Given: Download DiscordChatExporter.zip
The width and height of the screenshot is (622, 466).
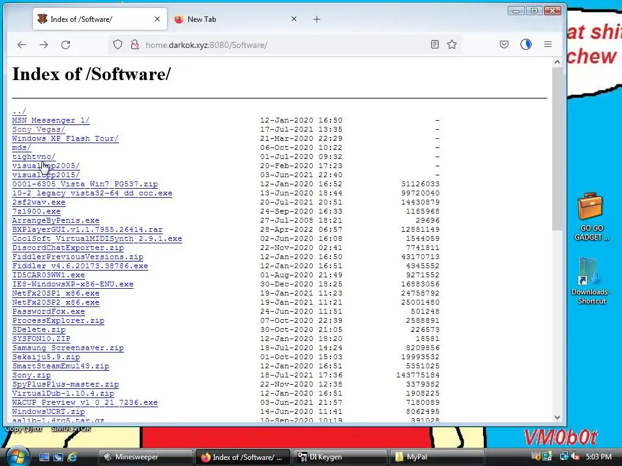Looking at the screenshot, I should pos(68,248).
